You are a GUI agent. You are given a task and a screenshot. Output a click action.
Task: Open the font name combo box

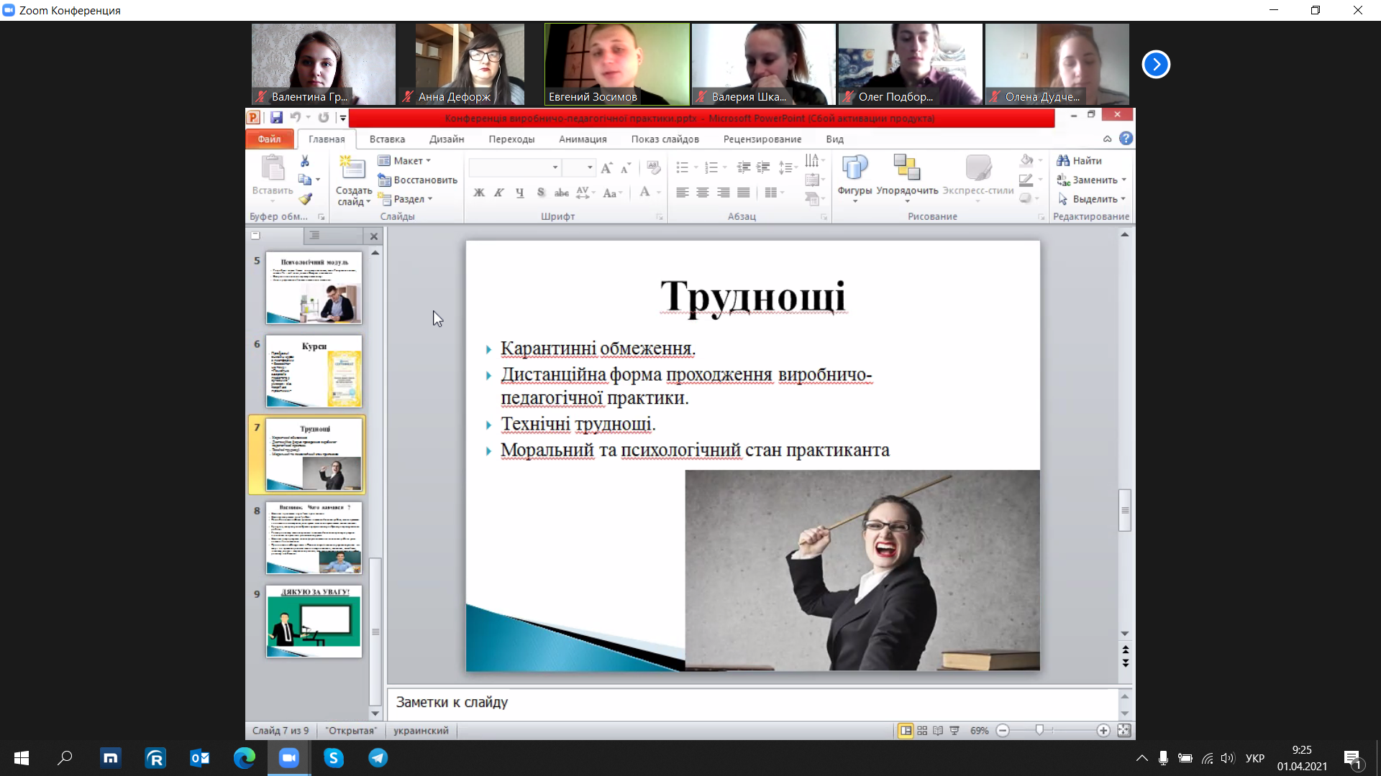[x=514, y=167]
